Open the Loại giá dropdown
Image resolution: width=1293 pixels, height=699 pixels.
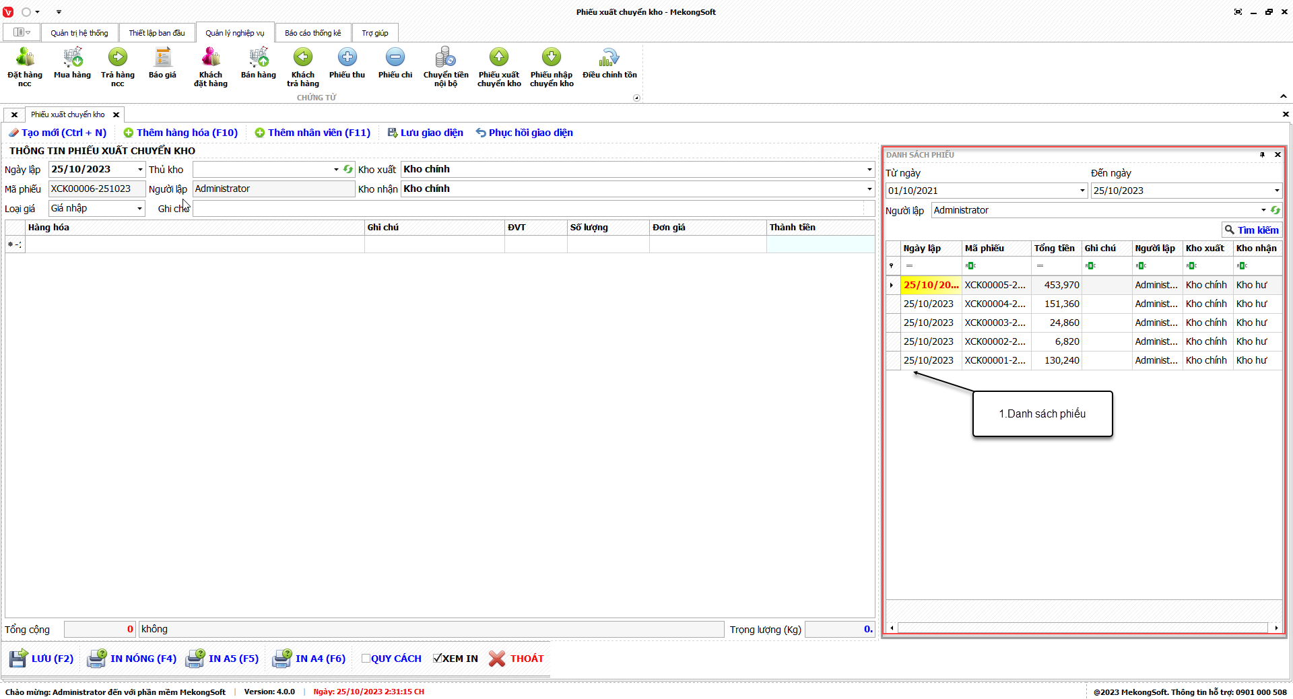tap(139, 209)
